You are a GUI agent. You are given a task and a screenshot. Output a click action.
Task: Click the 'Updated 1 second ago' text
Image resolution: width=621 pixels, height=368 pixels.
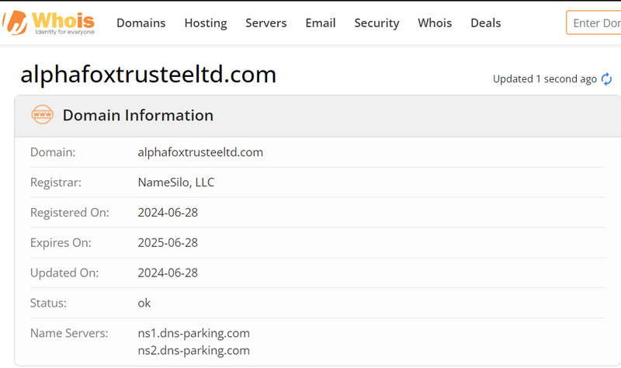coord(545,79)
